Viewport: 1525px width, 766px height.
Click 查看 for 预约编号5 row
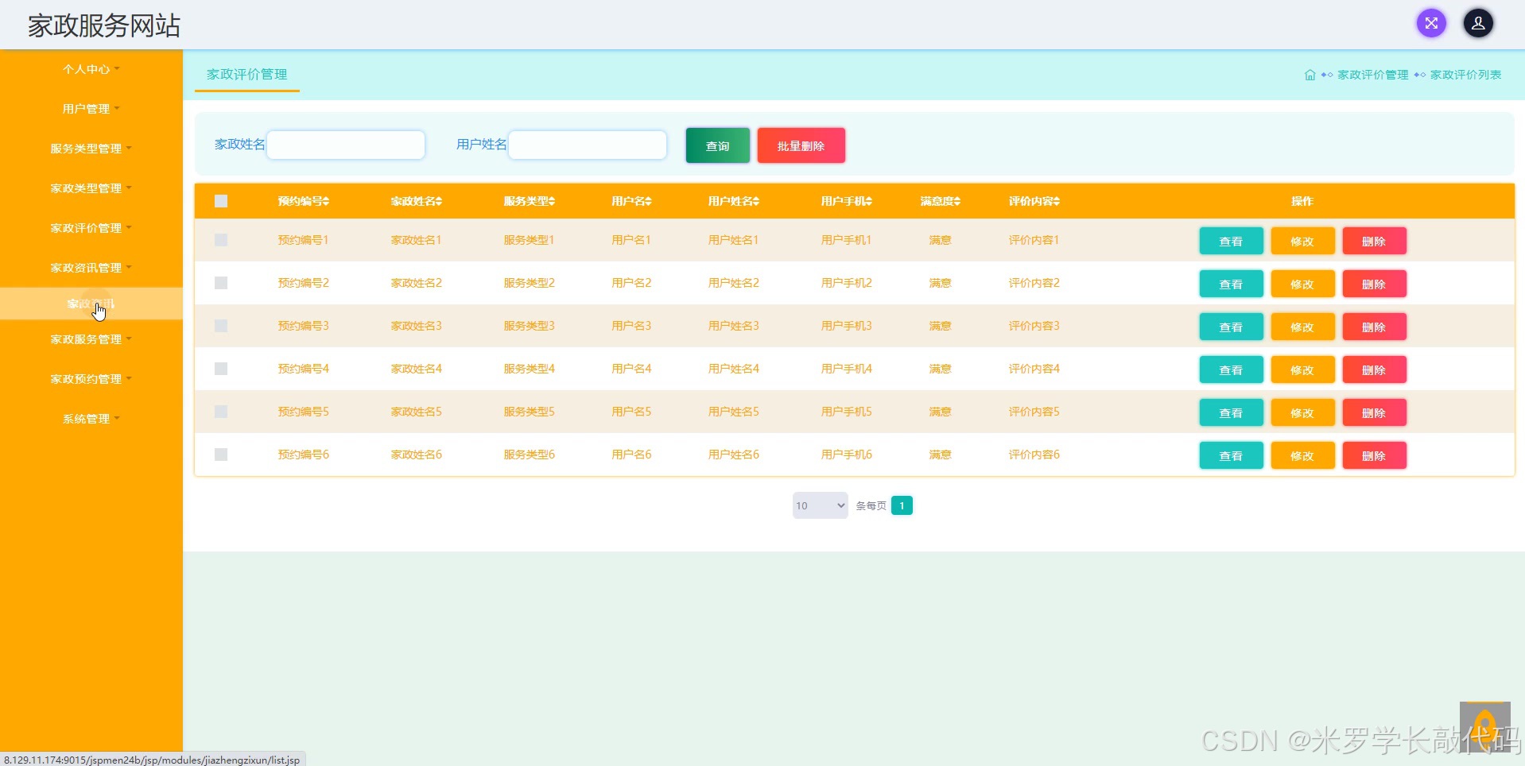1231,412
